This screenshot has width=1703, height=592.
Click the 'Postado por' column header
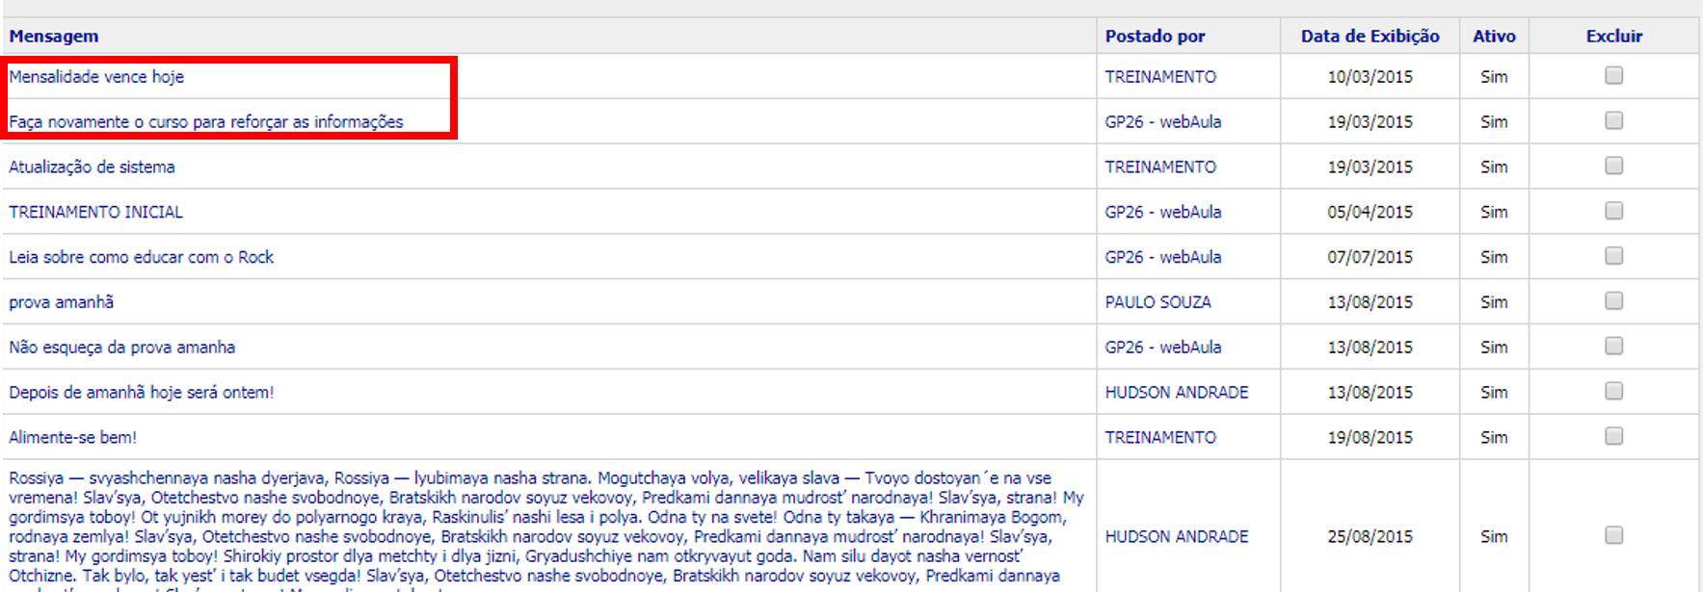click(x=1155, y=37)
